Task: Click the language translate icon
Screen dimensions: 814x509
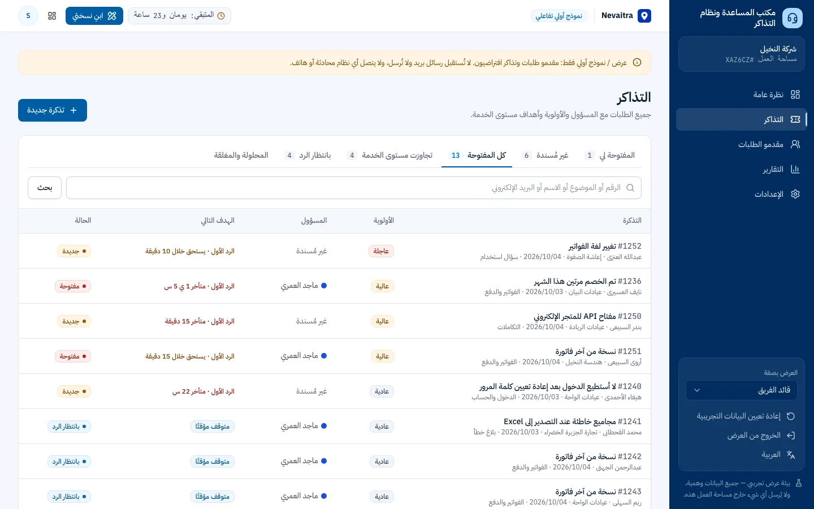Action: coord(791,455)
